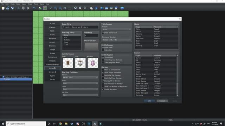Screen dimensions: 225x126
Task: Open the Sound Test toolbar icon
Action: [102, 8]
